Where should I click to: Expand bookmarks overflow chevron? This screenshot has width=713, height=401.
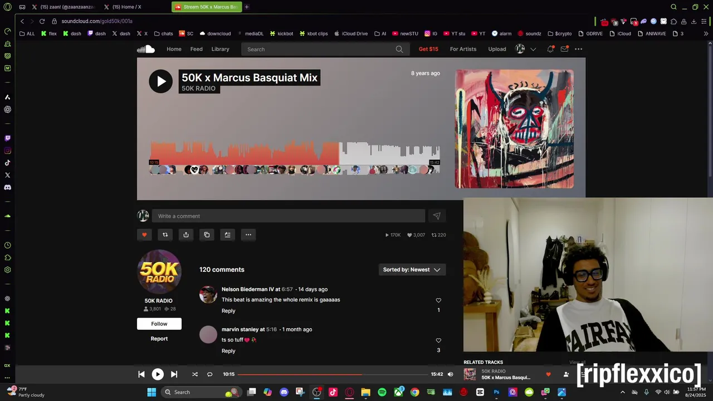point(706,33)
